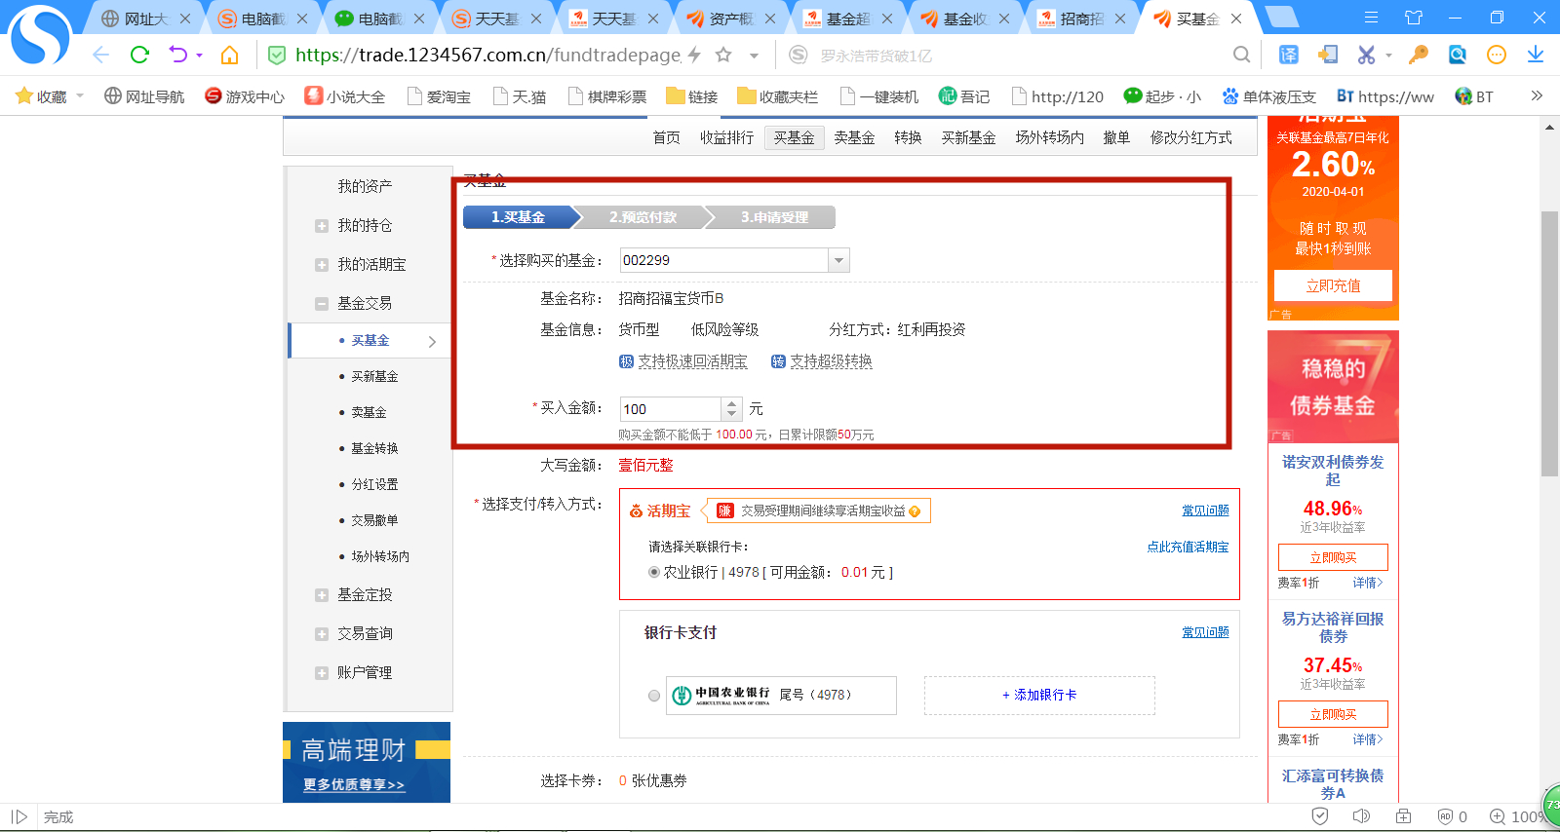Open the 收藏 favorites dropdown arrow
Screen dimensions: 1560x832
(80, 95)
